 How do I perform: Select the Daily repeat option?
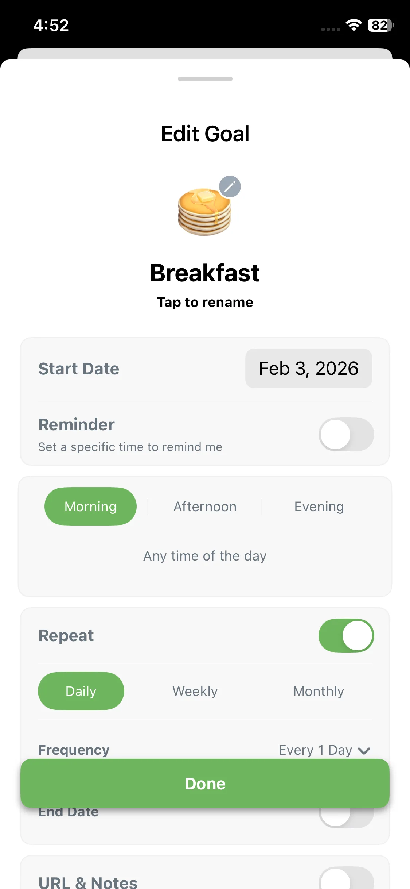tap(81, 691)
